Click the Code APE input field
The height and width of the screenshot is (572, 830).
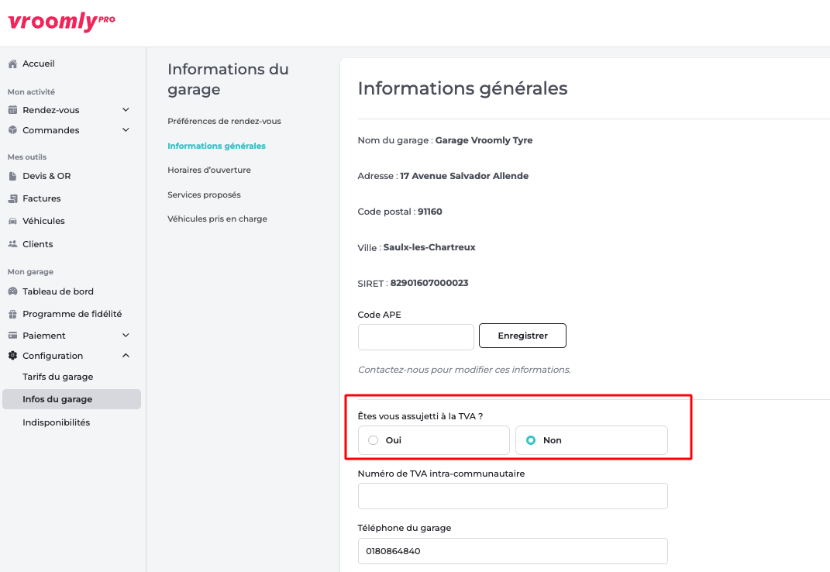point(415,337)
